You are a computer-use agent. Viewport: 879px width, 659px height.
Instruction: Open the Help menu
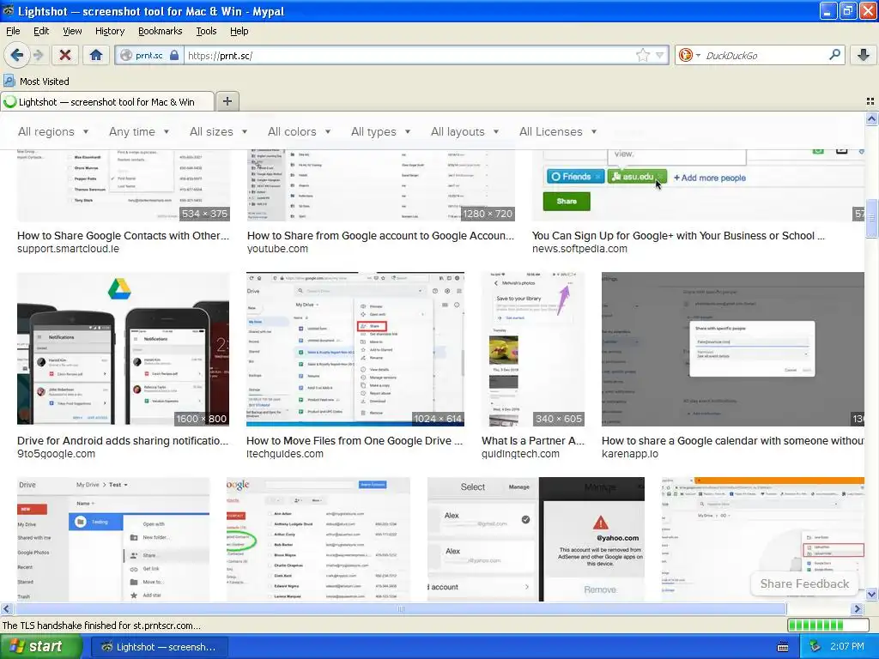239,31
